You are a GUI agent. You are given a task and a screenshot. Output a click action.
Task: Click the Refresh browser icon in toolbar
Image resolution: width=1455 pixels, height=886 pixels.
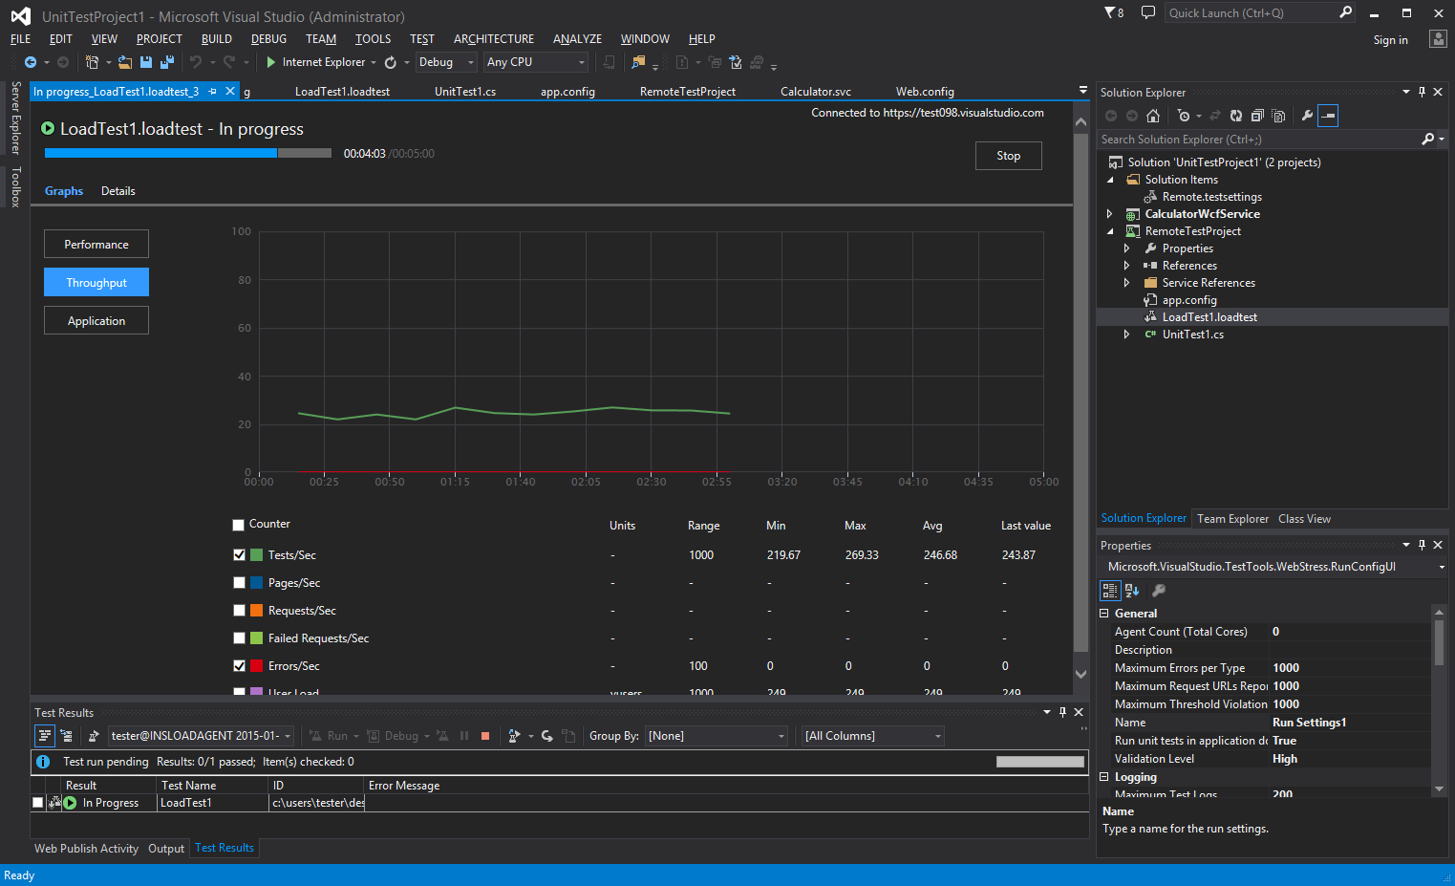click(x=391, y=62)
